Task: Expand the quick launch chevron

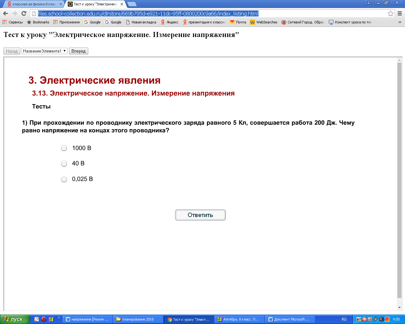Action: (x=59, y=318)
